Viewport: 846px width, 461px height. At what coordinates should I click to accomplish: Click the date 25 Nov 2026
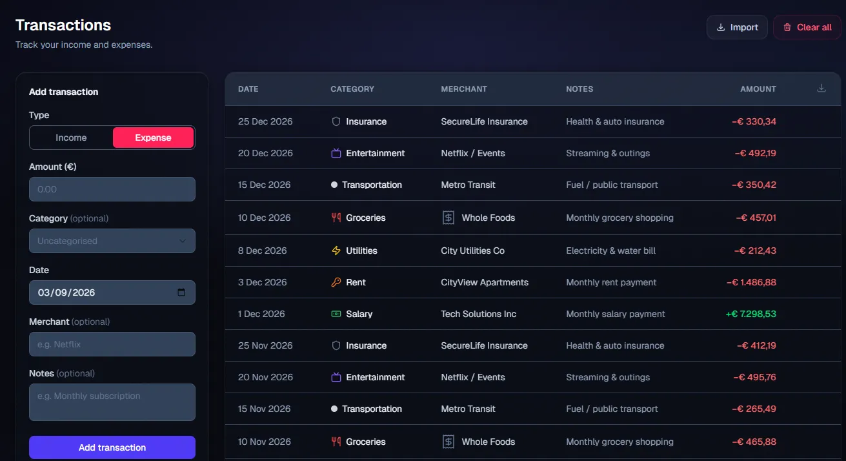265,345
